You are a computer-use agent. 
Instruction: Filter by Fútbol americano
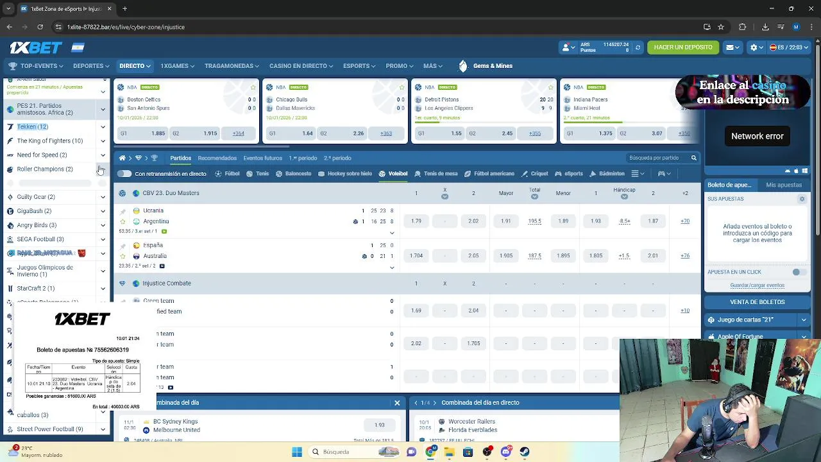tap(489, 173)
